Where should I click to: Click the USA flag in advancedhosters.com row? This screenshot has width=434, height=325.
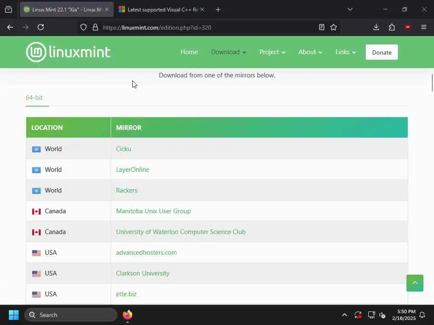[x=36, y=253]
